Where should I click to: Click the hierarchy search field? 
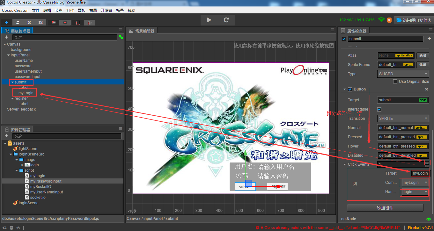tap(65, 37)
